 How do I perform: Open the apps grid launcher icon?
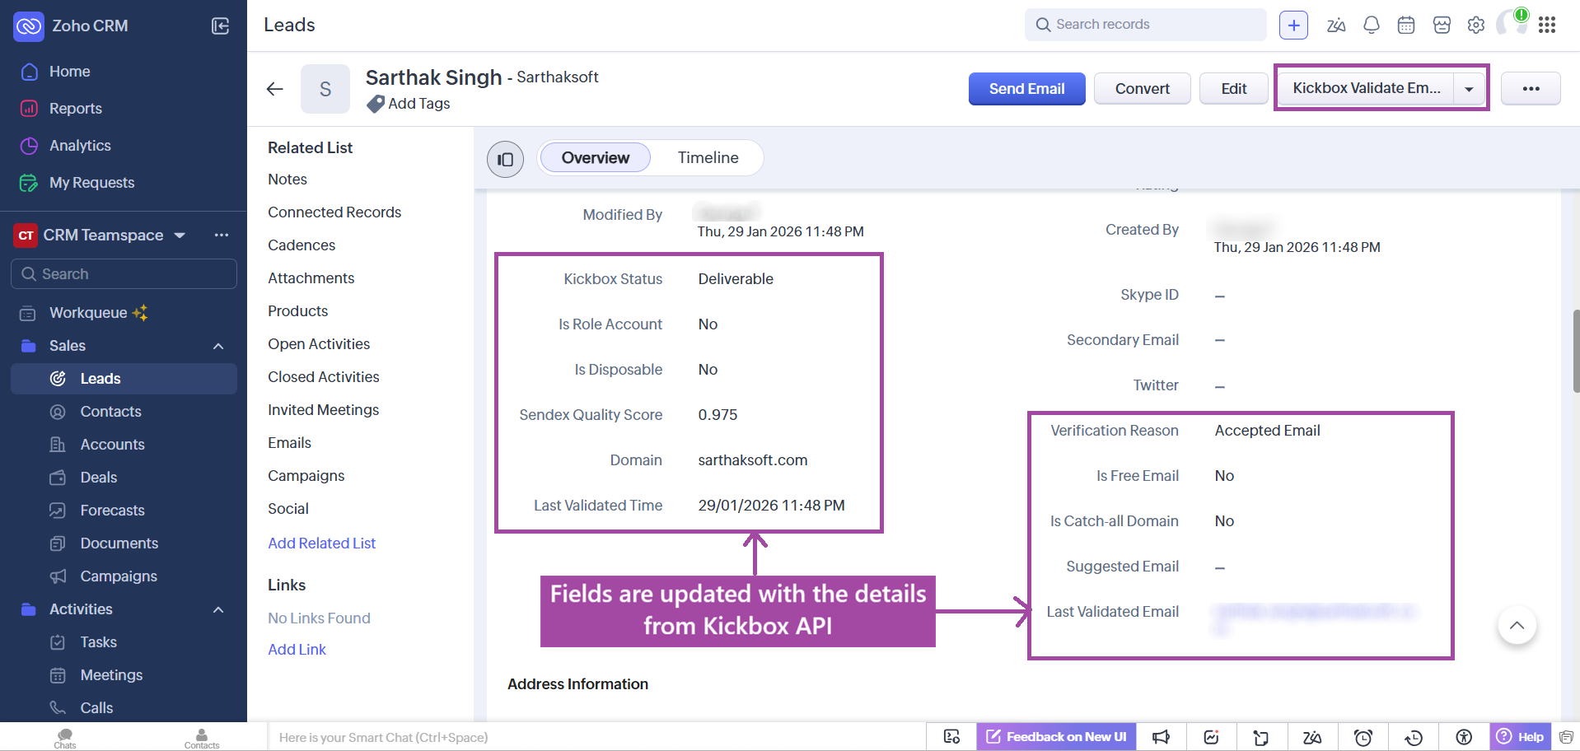[1547, 25]
